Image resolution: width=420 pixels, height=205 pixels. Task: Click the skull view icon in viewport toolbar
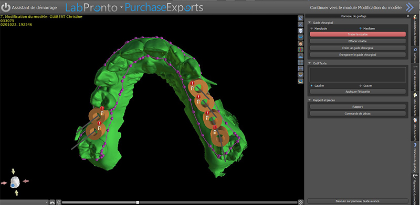(x=300, y=31)
